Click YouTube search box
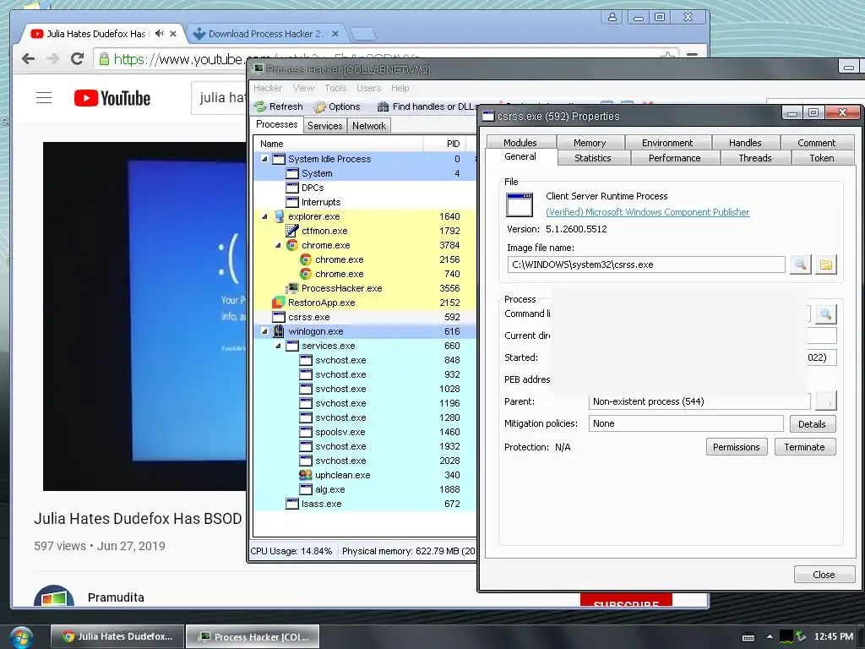 click(219, 98)
